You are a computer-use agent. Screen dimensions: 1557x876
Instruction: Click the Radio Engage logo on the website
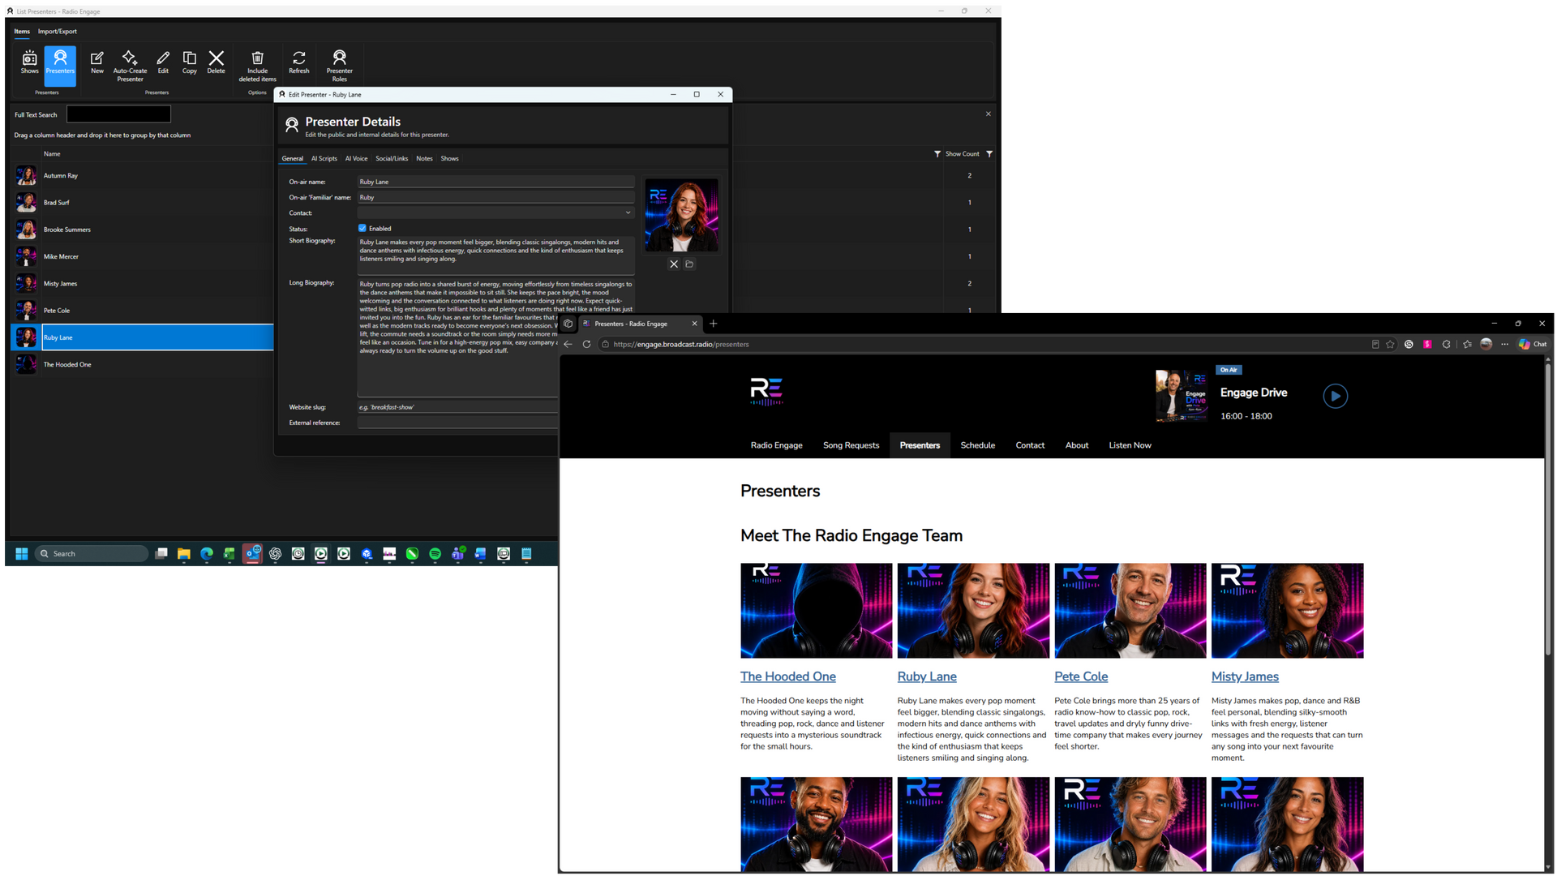coord(766,391)
